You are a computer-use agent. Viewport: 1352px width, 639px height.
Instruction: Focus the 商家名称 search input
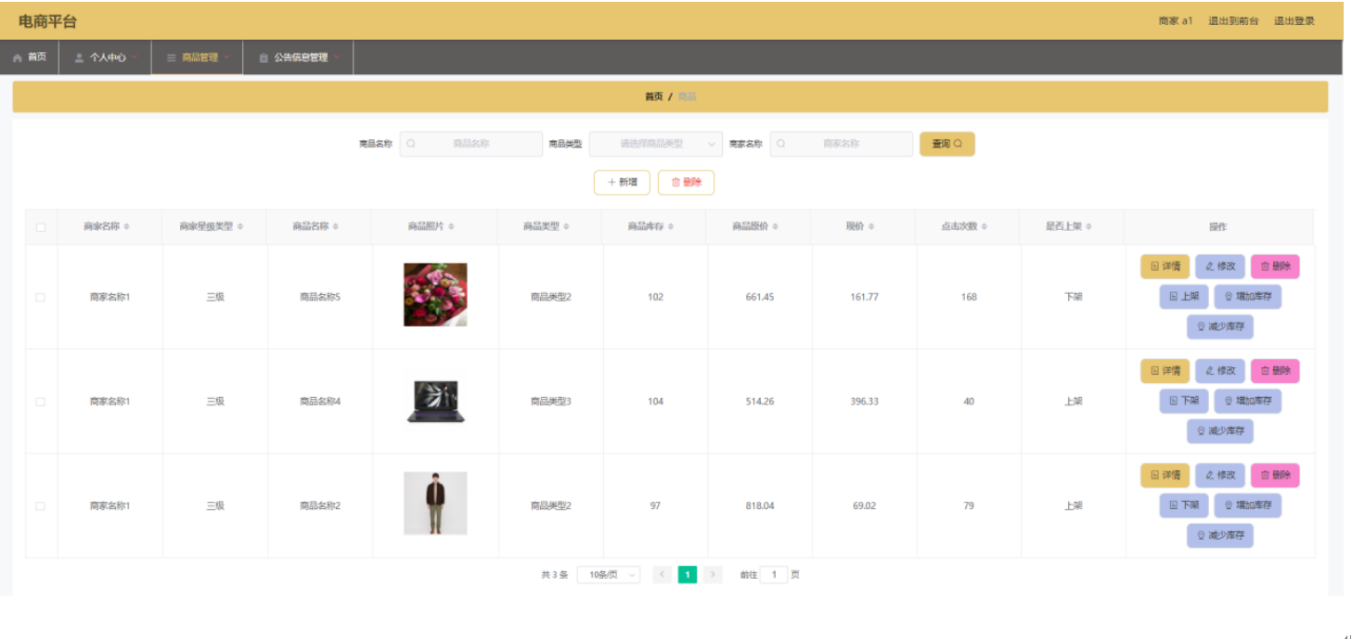[842, 144]
